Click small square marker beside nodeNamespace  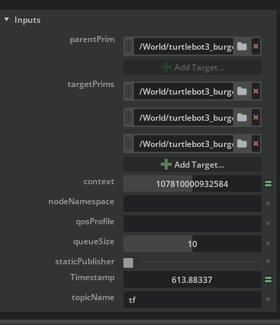pos(268,204)
